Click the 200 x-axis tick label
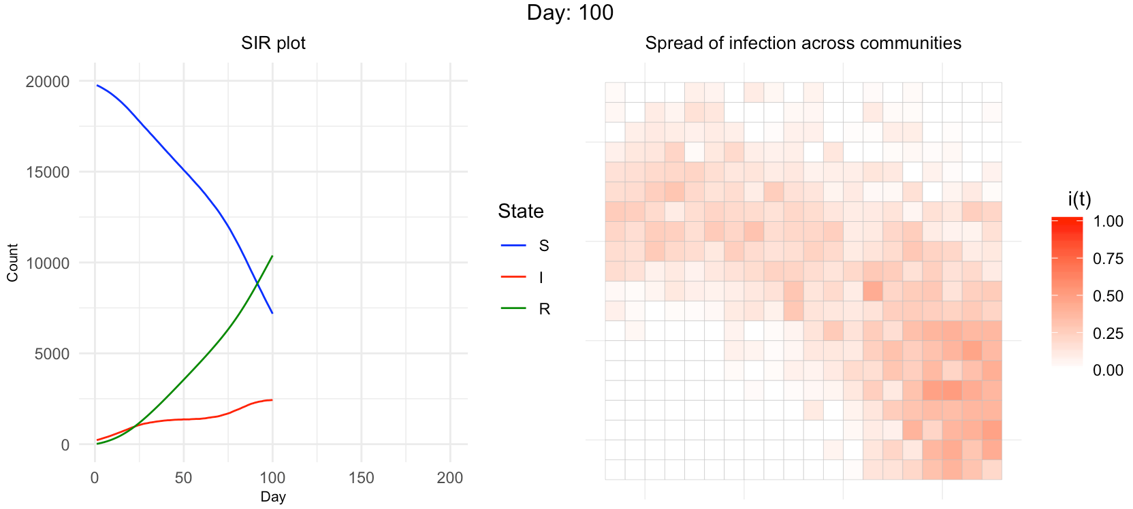 (x=450, y=478)
